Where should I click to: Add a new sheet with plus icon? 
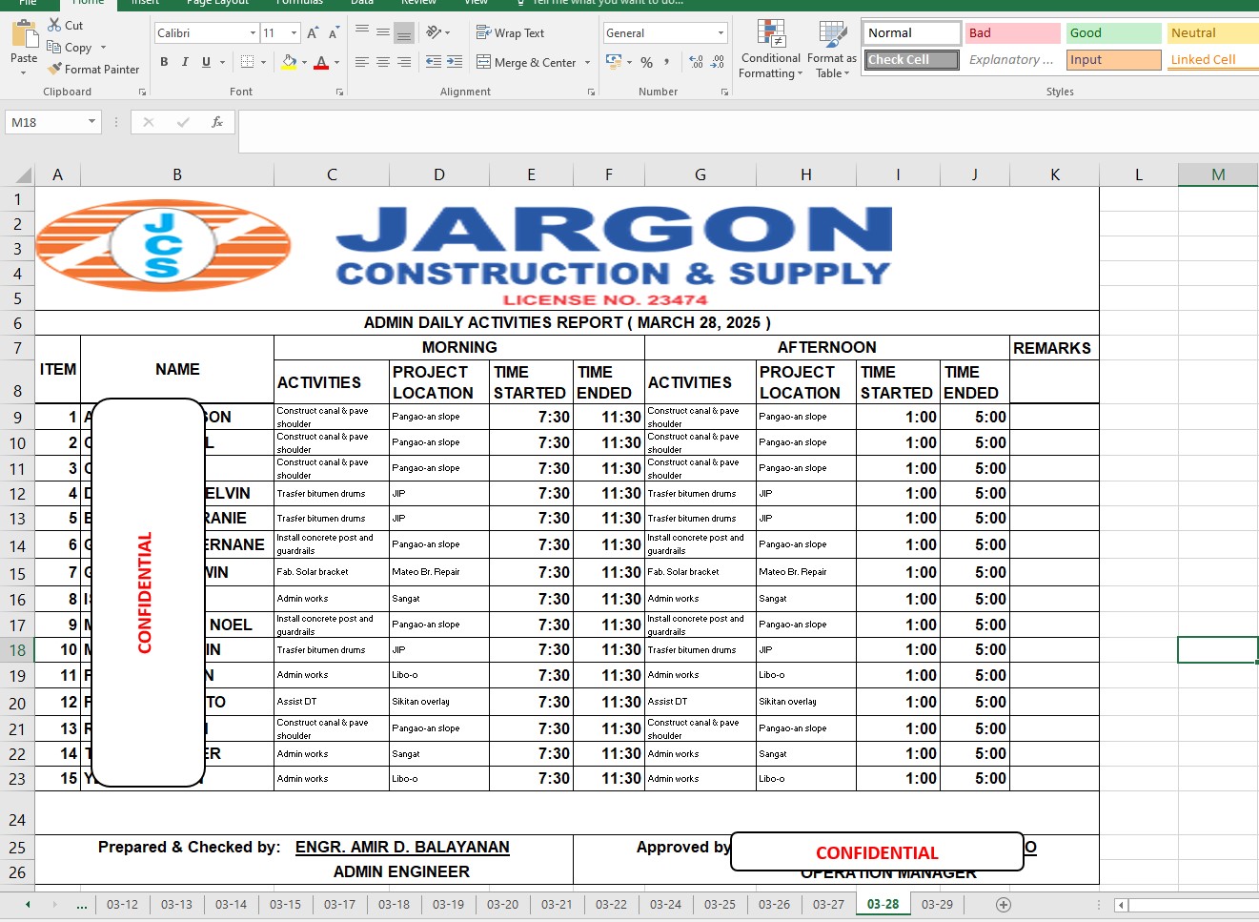click(1003, 904)
